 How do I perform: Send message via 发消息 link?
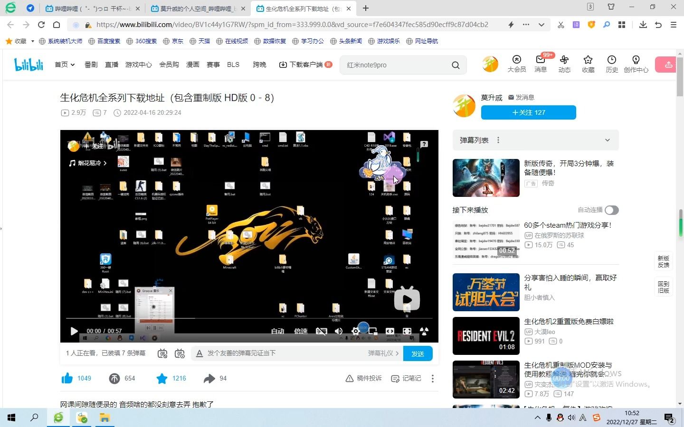tap(521, 97)
